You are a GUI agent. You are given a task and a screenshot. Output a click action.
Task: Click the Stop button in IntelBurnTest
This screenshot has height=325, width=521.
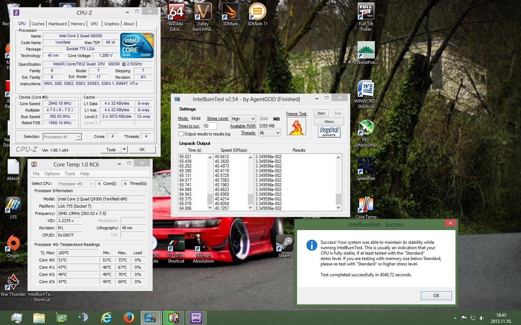(338, 113)
